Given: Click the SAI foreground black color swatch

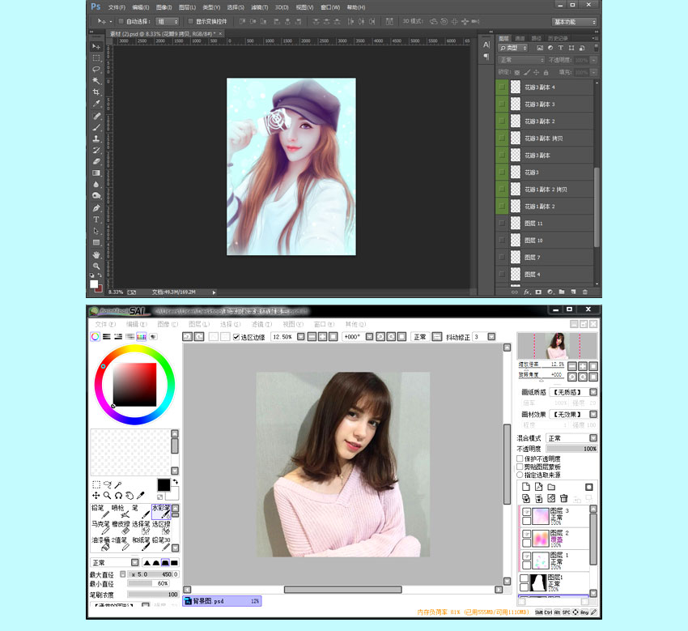Looking at the screenshot, I should pyautogui.click(x=164, y=484).
